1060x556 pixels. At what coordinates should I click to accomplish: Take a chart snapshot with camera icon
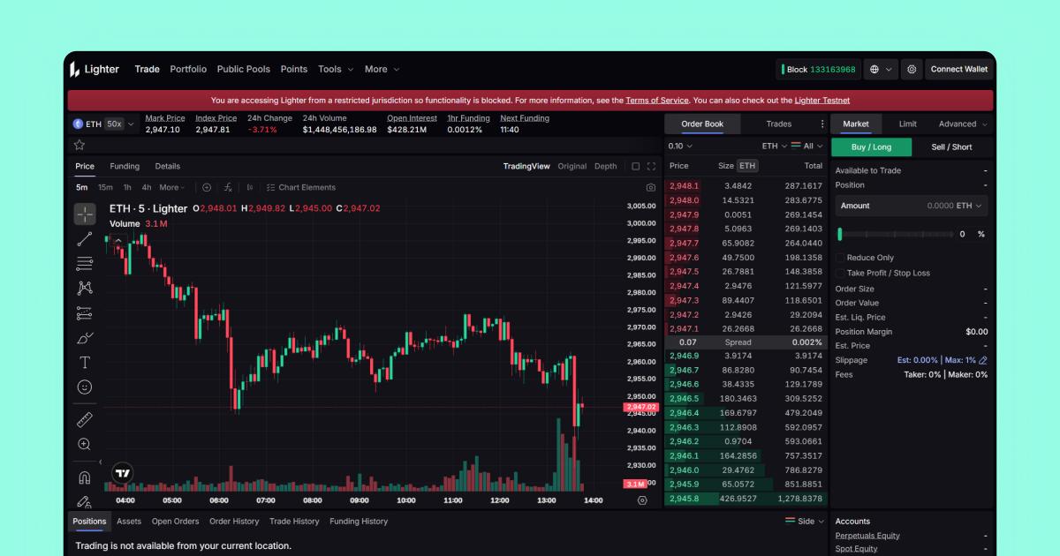coord(651,187)
